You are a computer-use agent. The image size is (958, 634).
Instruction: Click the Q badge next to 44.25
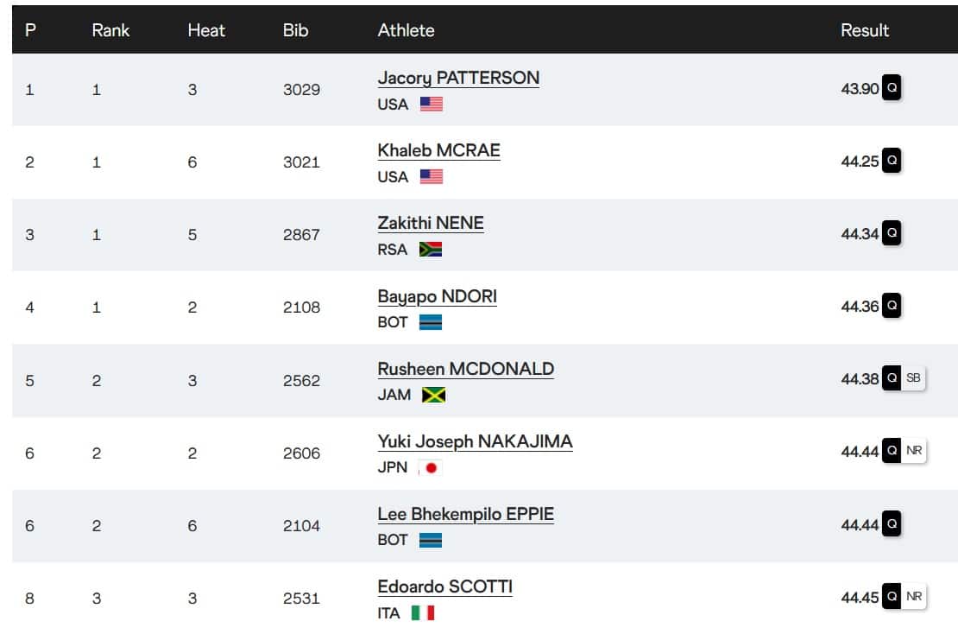892,161
